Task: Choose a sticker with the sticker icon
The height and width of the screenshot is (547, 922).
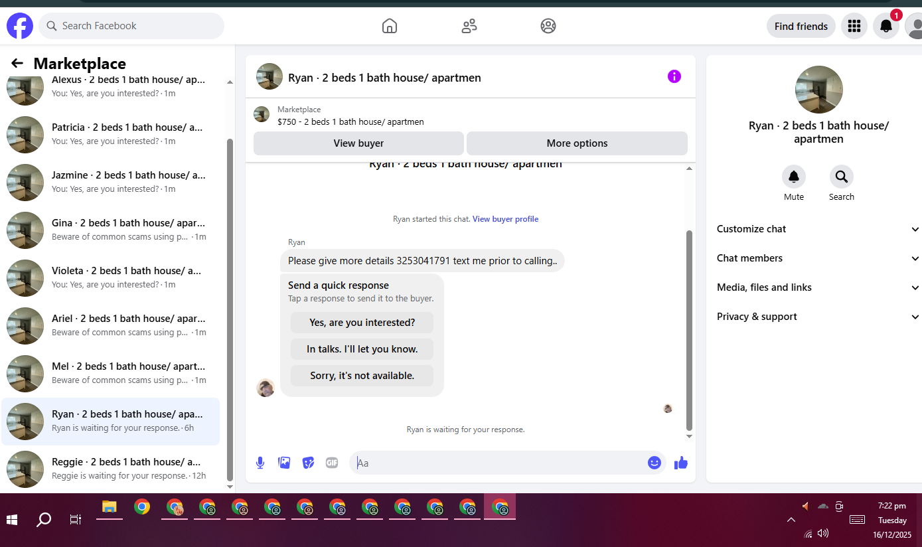Action: point(308,463)
